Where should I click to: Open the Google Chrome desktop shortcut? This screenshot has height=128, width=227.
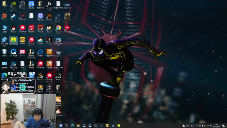click(x=58, y=30)
